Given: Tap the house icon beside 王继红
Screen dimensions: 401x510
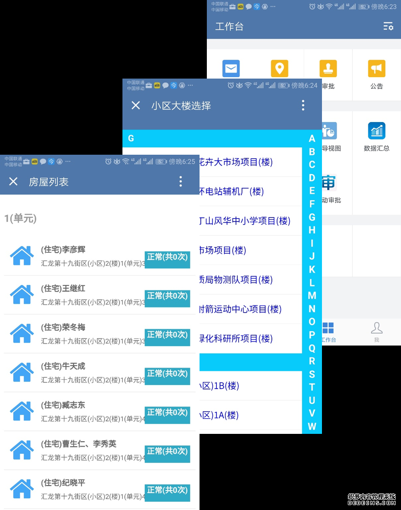Looking at the screenshot, I should [22, 294].
